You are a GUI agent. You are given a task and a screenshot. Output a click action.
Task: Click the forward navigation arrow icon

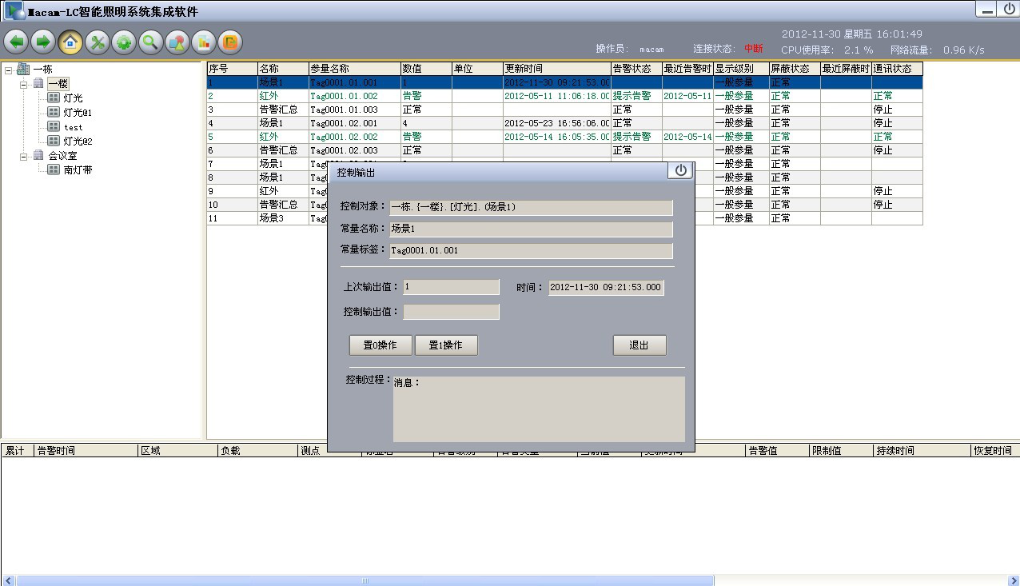pos(43,42)
